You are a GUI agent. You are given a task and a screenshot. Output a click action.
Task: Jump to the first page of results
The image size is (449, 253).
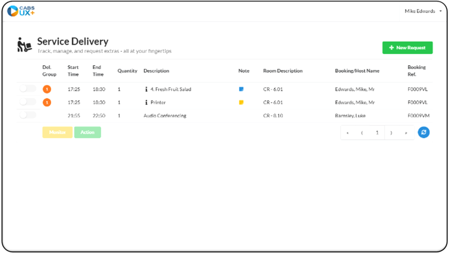[348, 133]
